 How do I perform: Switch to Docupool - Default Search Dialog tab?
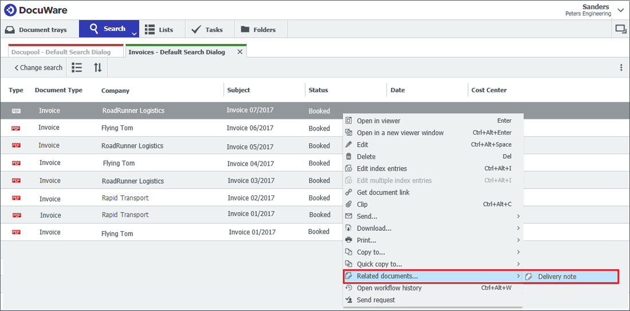tap(61, 52)
